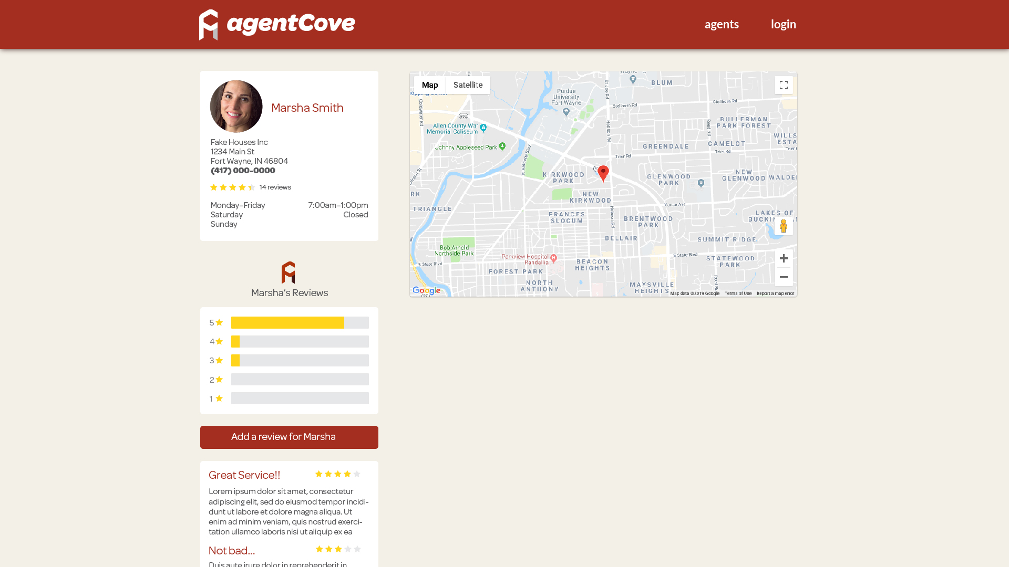The image size is (1009, 567).
Task: Click the 5 star rating bar
Action: [x=300, y=323]
